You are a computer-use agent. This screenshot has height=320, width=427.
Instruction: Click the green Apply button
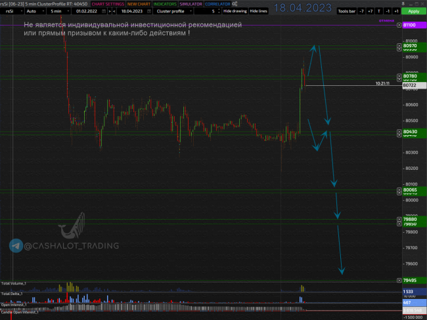click(413, 11)
